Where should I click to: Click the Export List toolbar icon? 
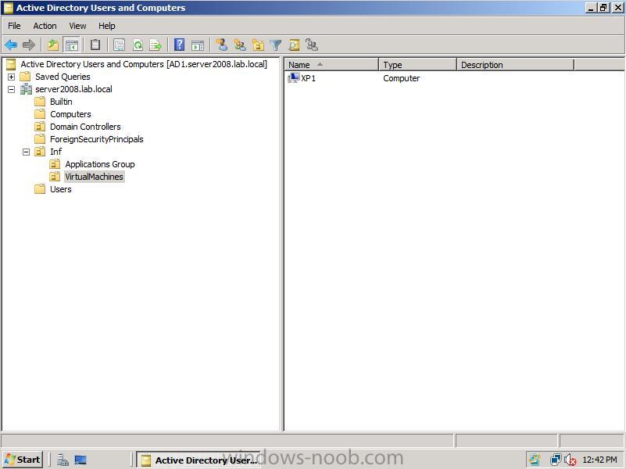pyautogui.click(x=156, y=45)
